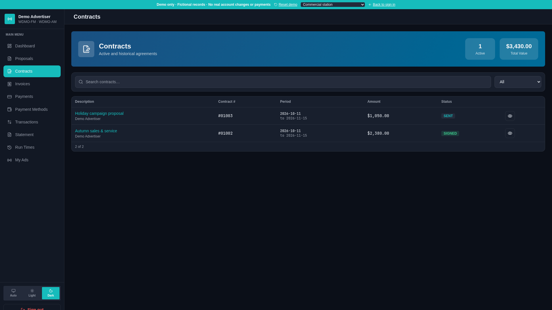Follow the Back to sign in link

click(384, 5)
